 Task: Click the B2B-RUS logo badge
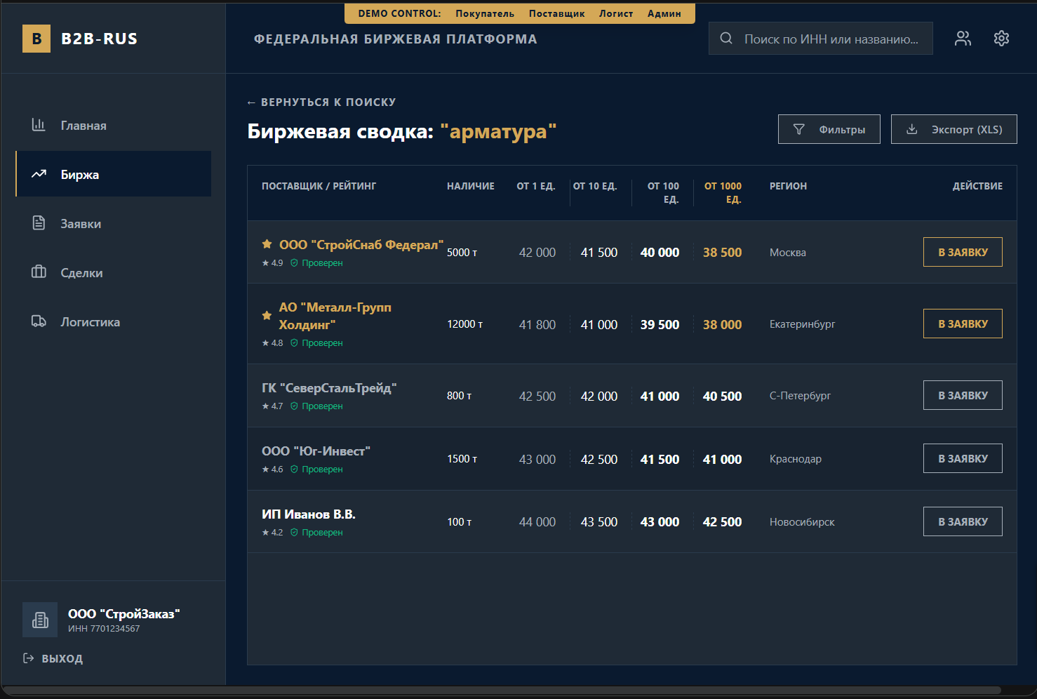[x=36, y=39]
